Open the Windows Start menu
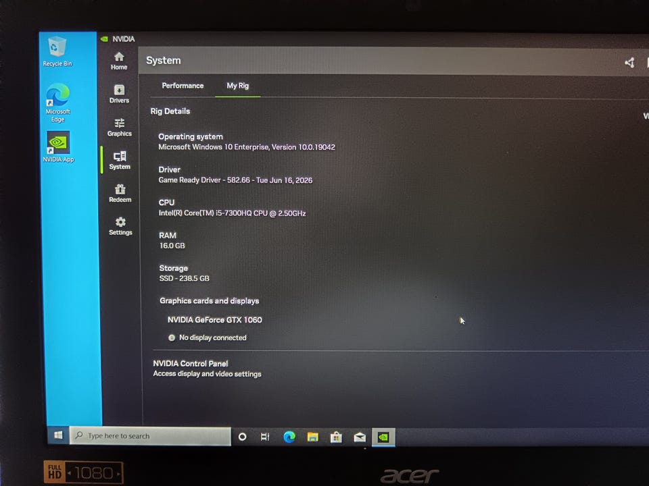649x486 pixels. (x=58, y=435)
